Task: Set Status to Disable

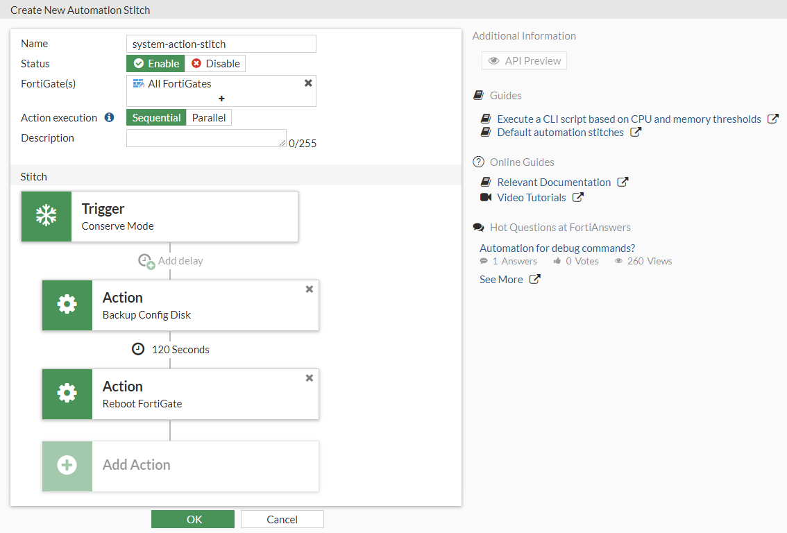Action: 215,64
